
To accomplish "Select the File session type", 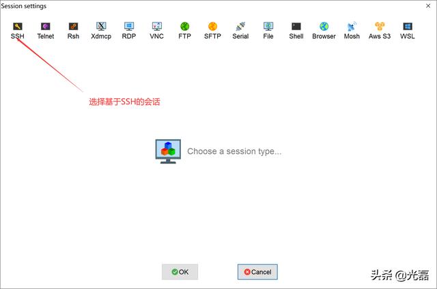I will tap(268, 31).
